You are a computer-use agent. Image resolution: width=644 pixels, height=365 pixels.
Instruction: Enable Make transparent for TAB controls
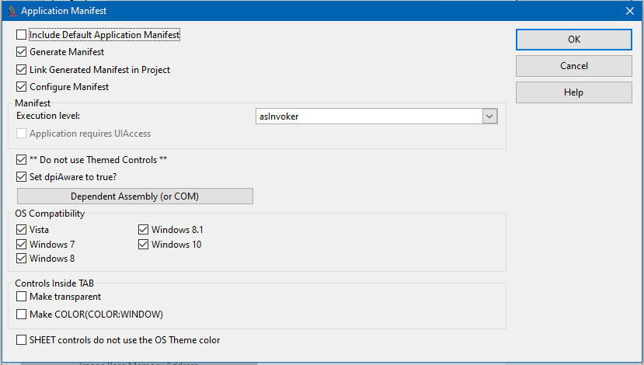(x=21, y=297)
